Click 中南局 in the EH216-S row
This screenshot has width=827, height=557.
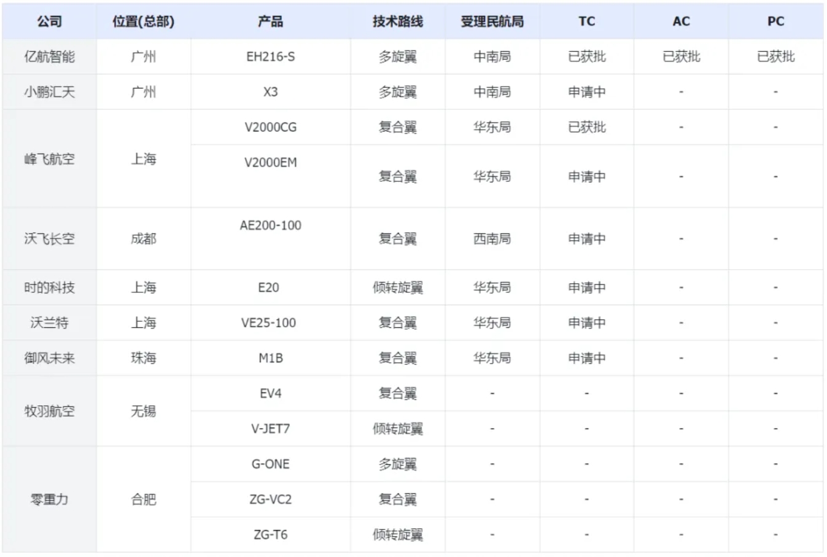pyautogui.click(x=492, y=57)
